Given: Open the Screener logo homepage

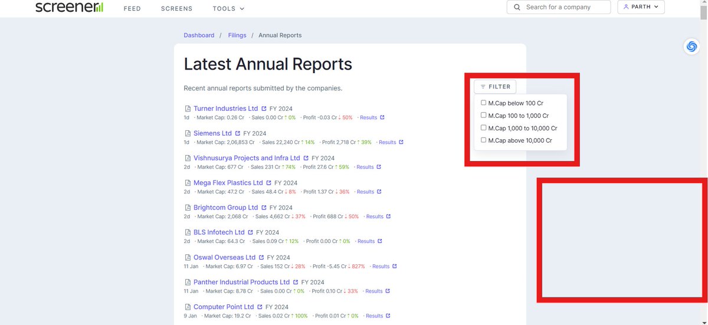Looking at the screenshot, I should (x=69, y=7).
